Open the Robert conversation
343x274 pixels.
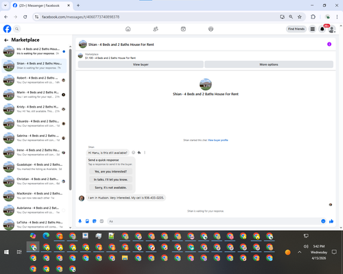34,80
